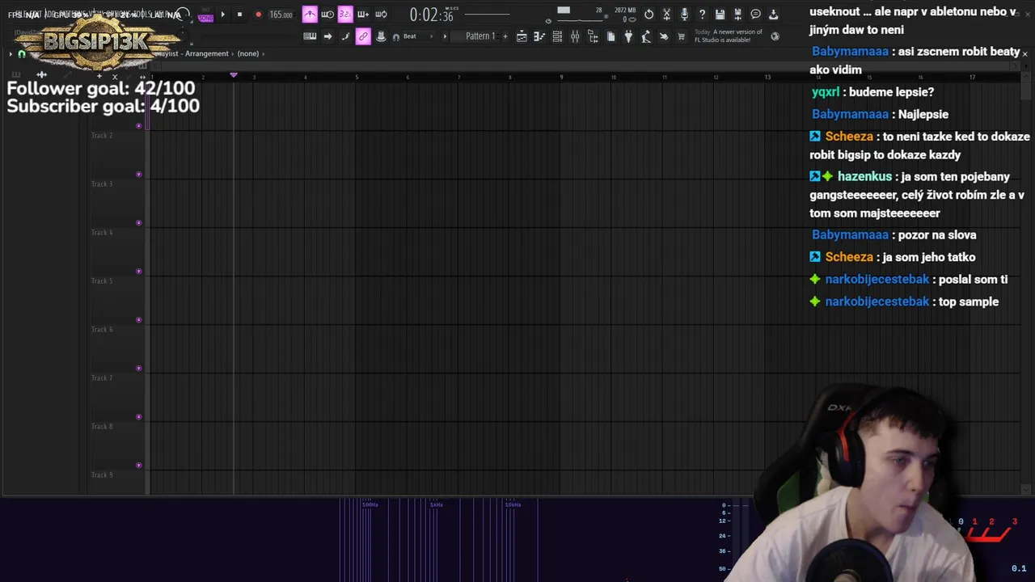Image resolution: width=1035 pixels, height=582 pixels.
Task: Open the Piano roll icon
Action: (539, 36)
